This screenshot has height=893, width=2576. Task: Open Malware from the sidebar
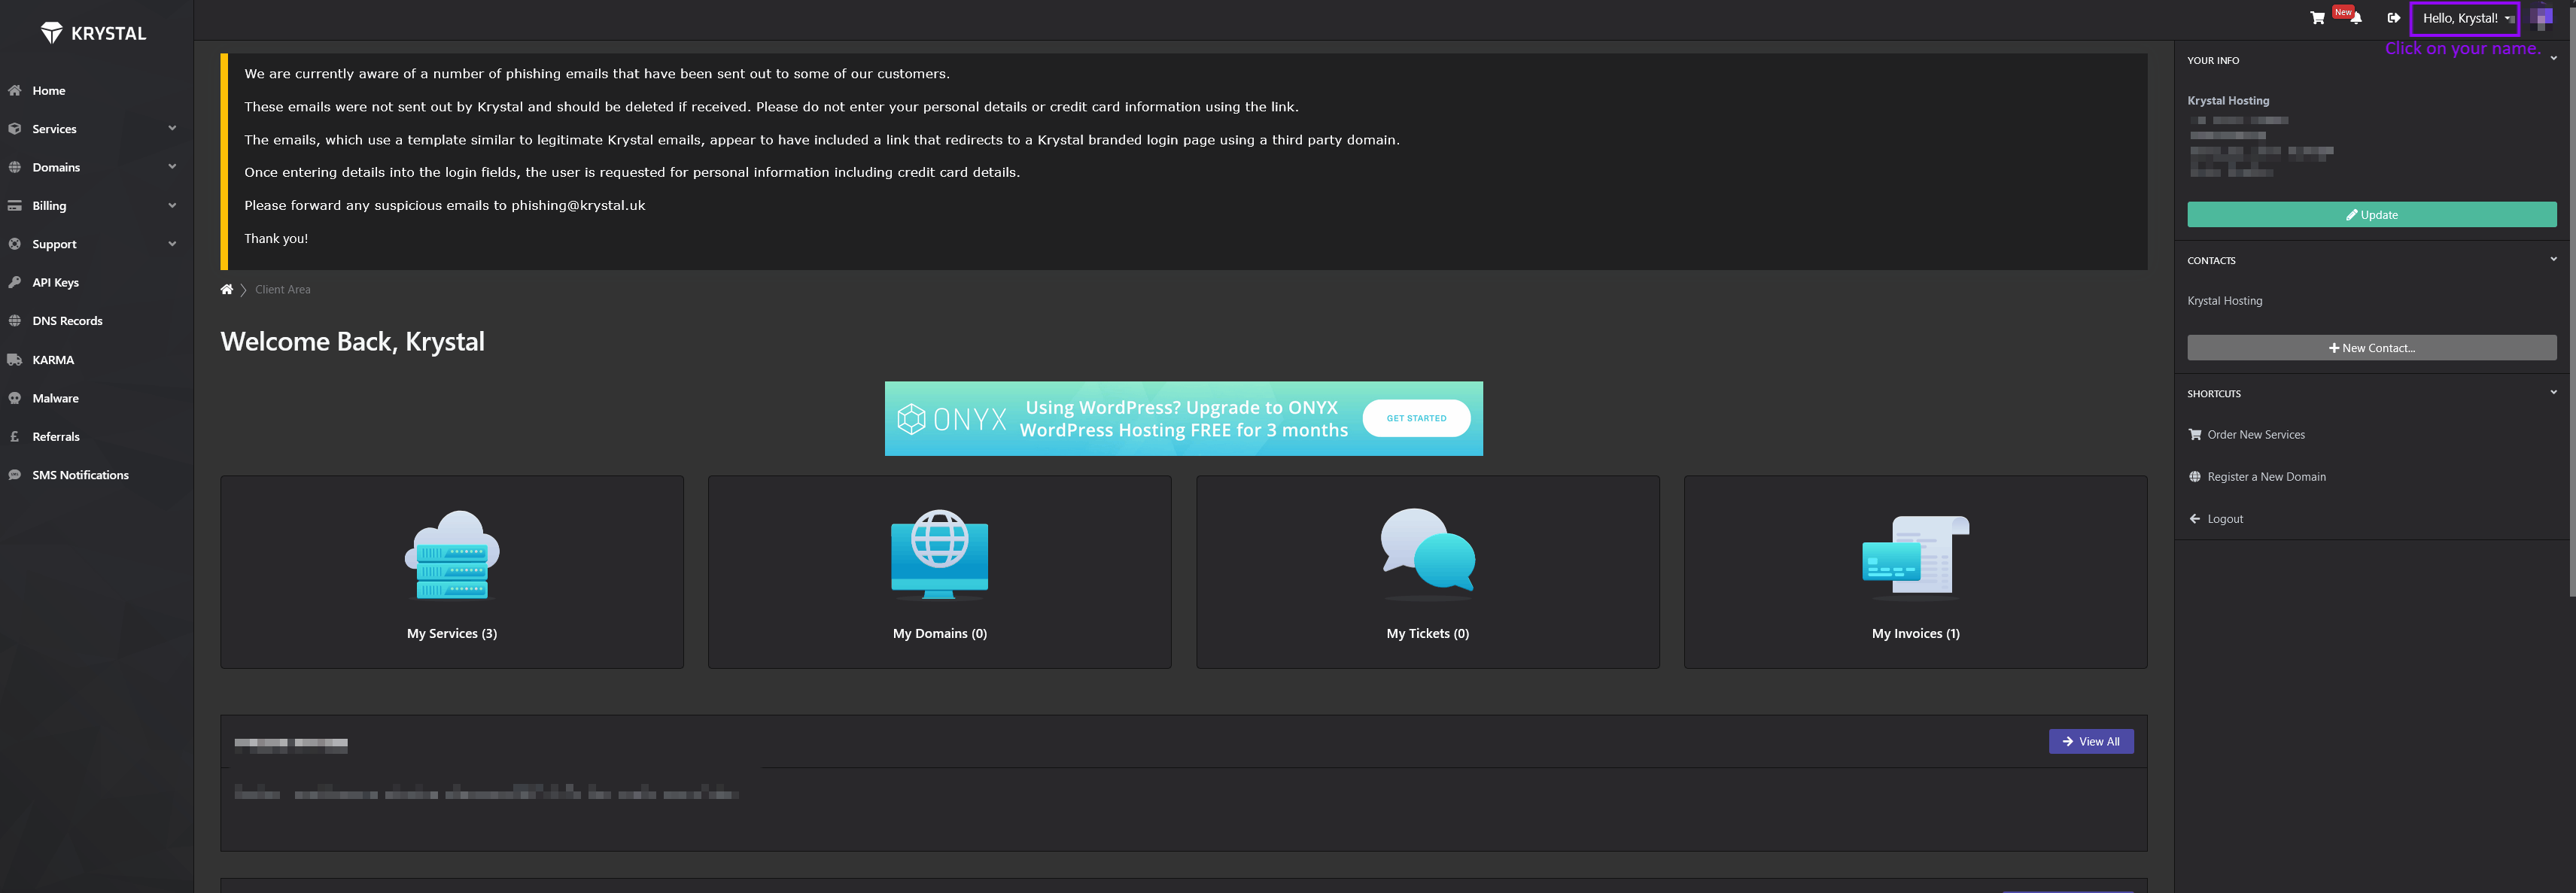point(55,398)
